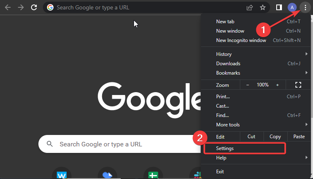
Task: Click the magnifier icon in Google search box
Action: pos(50,144)
